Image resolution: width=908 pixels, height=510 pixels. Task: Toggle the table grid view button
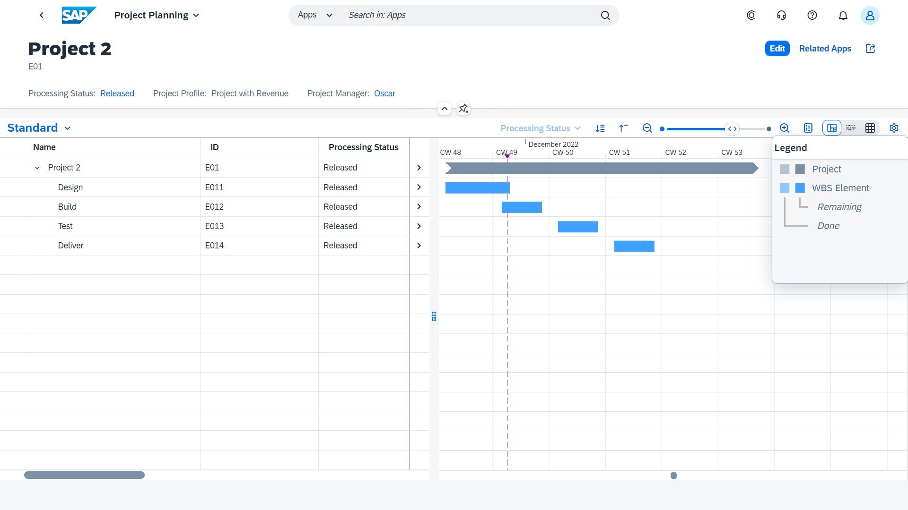coord(870,128)
